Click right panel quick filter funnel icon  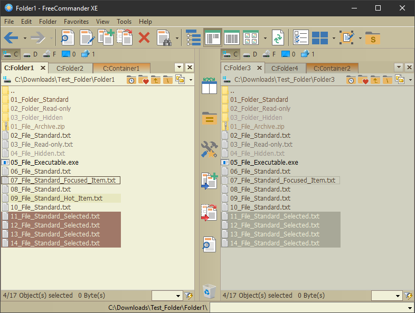408,296
